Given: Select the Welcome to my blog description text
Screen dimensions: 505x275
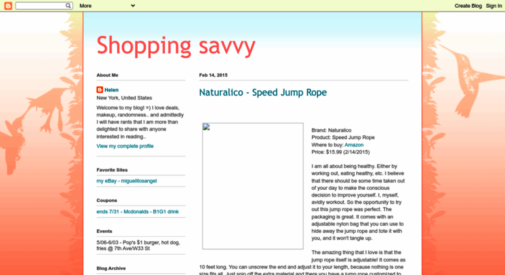Looking at the screenshot, I should (140, 122).
